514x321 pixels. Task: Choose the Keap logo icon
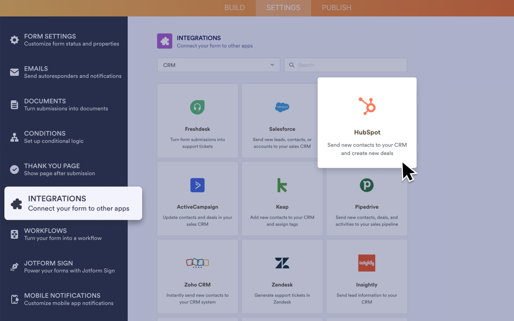click(282, 185)
